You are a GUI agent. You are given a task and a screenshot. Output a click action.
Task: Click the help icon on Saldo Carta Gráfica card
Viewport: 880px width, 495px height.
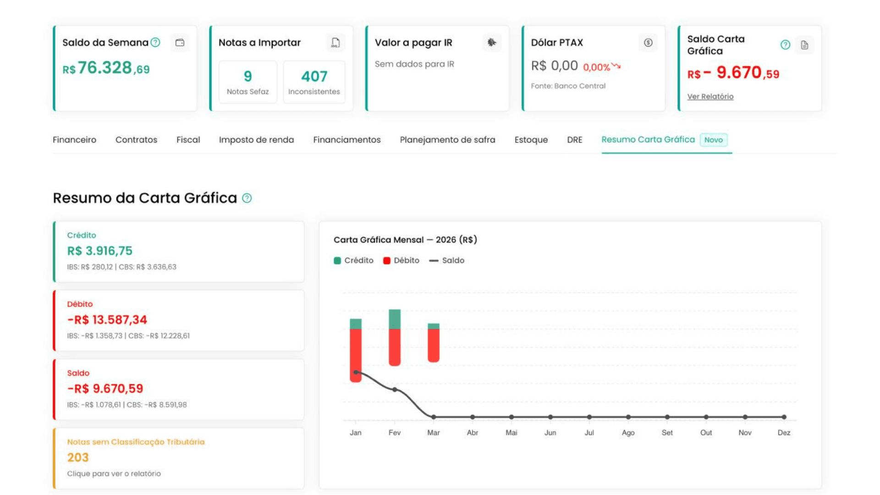click(785, 45)
